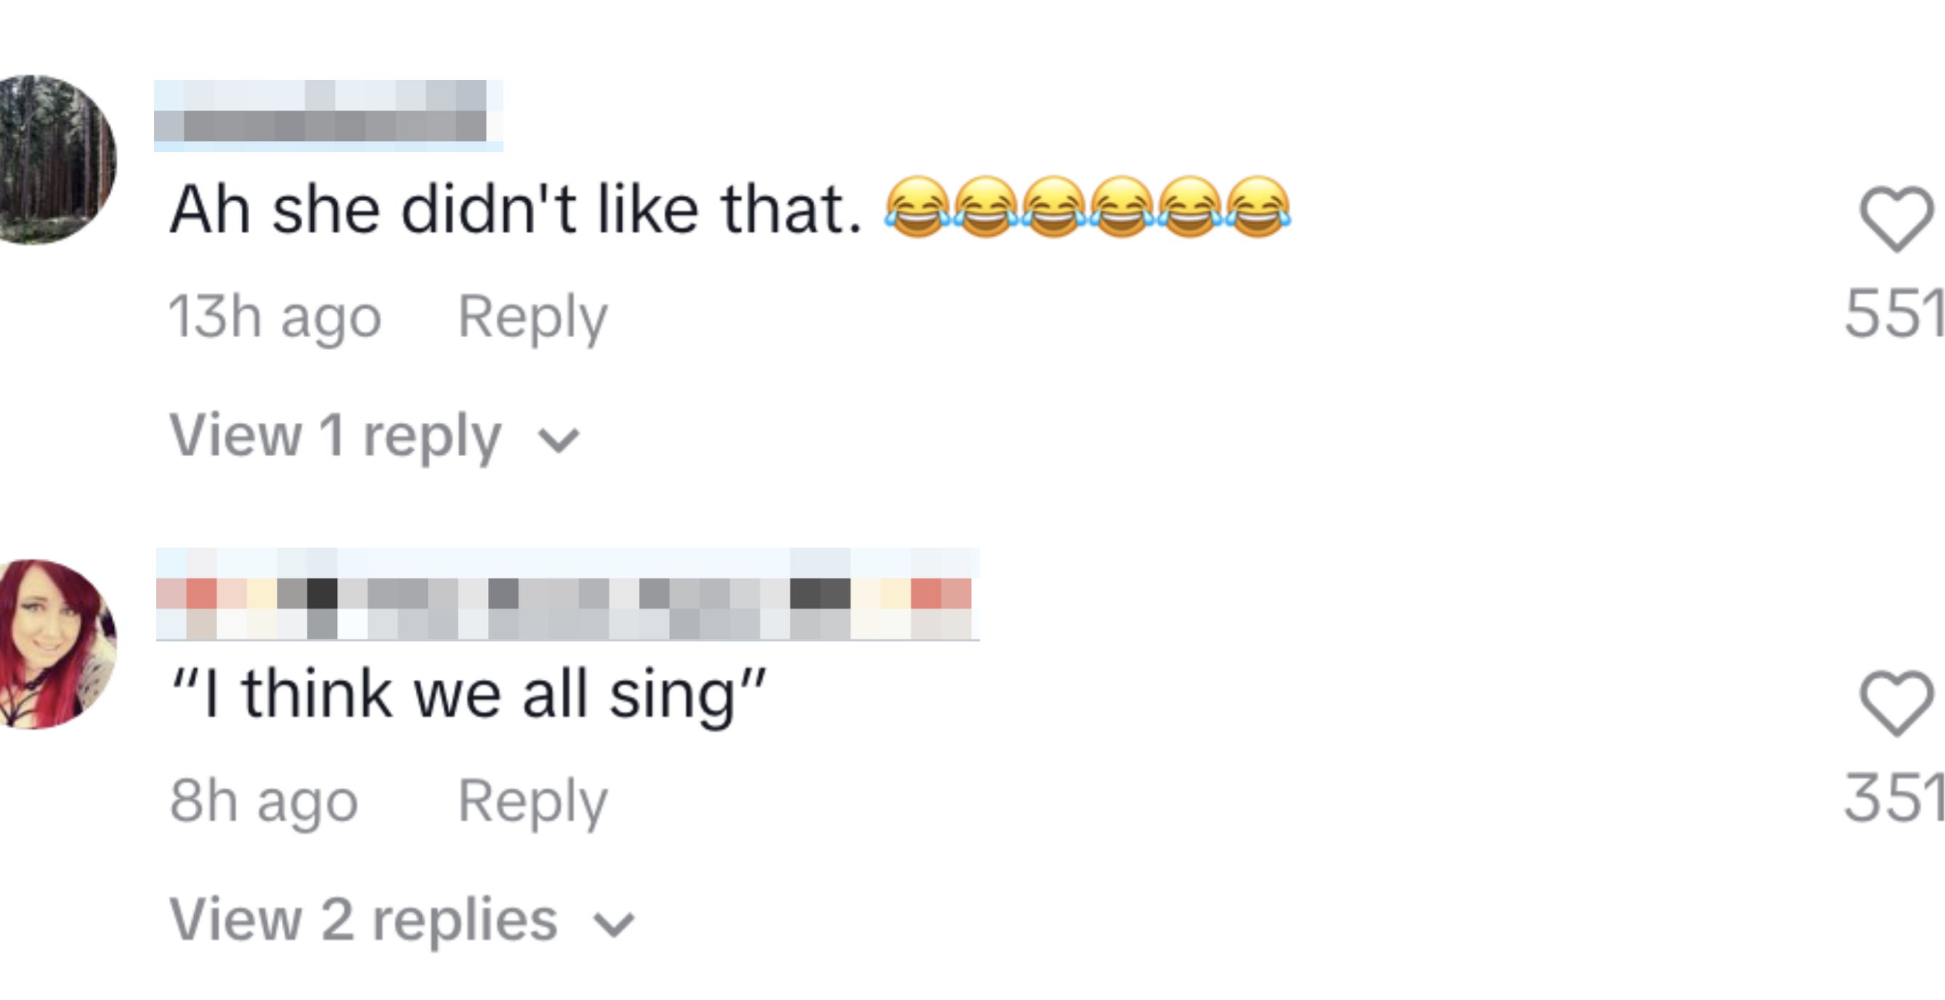Reply to the comment posted 8h ago

[532, 801]
